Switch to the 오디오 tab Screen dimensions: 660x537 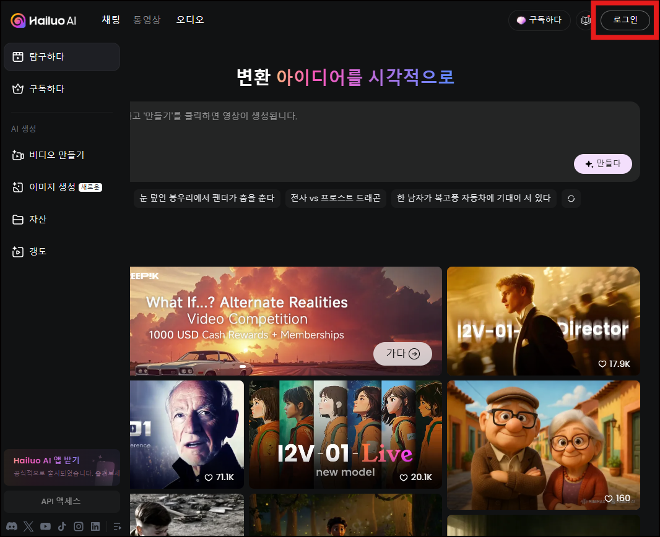(x=190, y=20)
